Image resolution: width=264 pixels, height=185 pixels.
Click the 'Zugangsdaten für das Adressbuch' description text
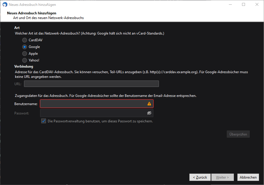point(106,96)
